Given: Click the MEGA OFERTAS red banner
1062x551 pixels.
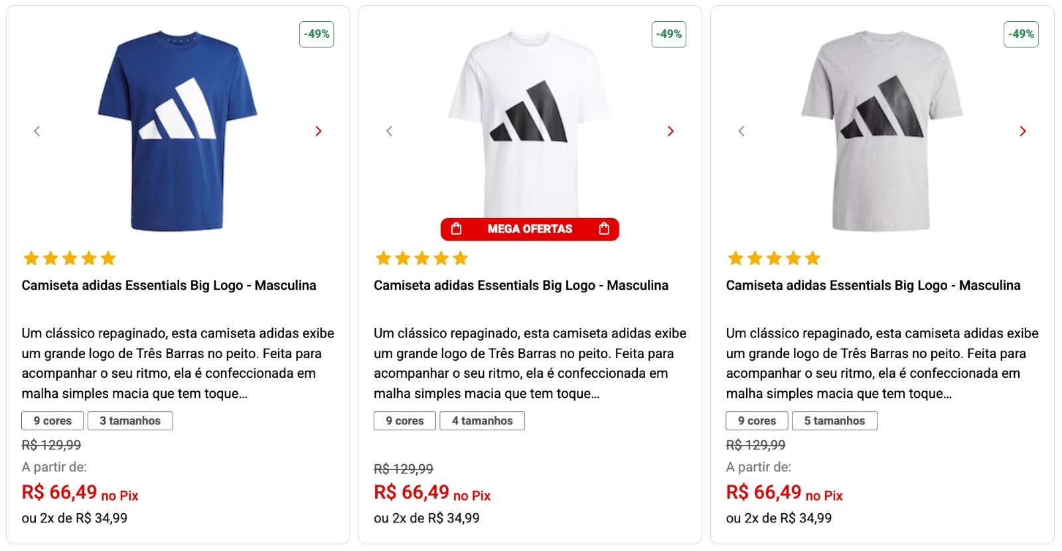Looking at the screenshot, I should click(x=530, y=229).
